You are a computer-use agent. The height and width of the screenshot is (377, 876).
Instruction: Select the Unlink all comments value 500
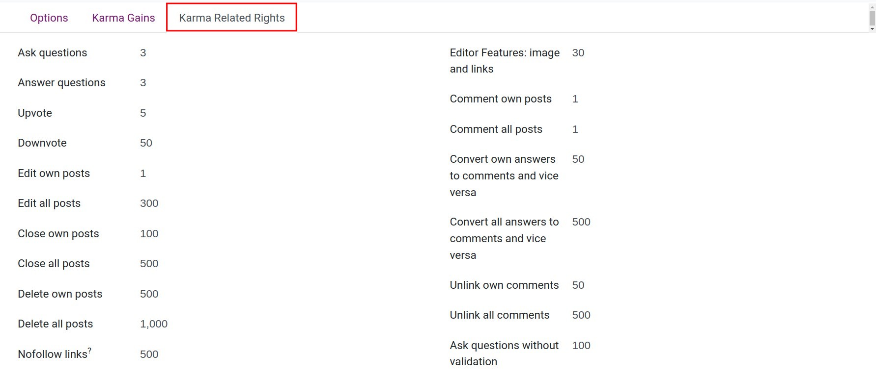[581, 315]
